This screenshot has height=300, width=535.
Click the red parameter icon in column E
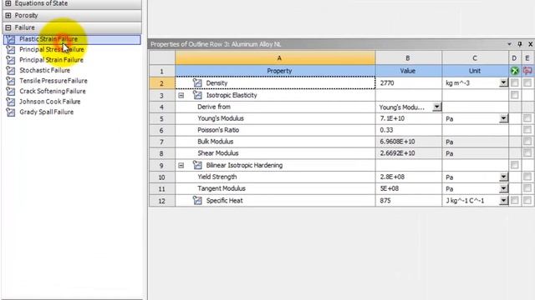[x=527, y=71]
